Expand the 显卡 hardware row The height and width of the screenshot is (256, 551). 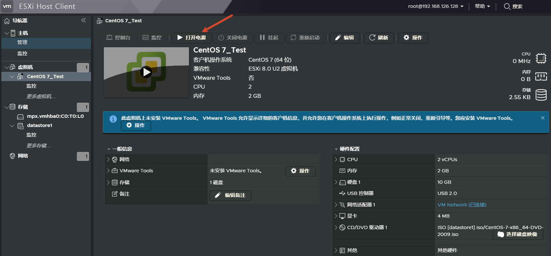(336, 216)
